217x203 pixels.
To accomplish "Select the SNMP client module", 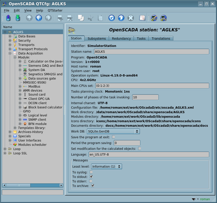I will click(x=37, y=120).
